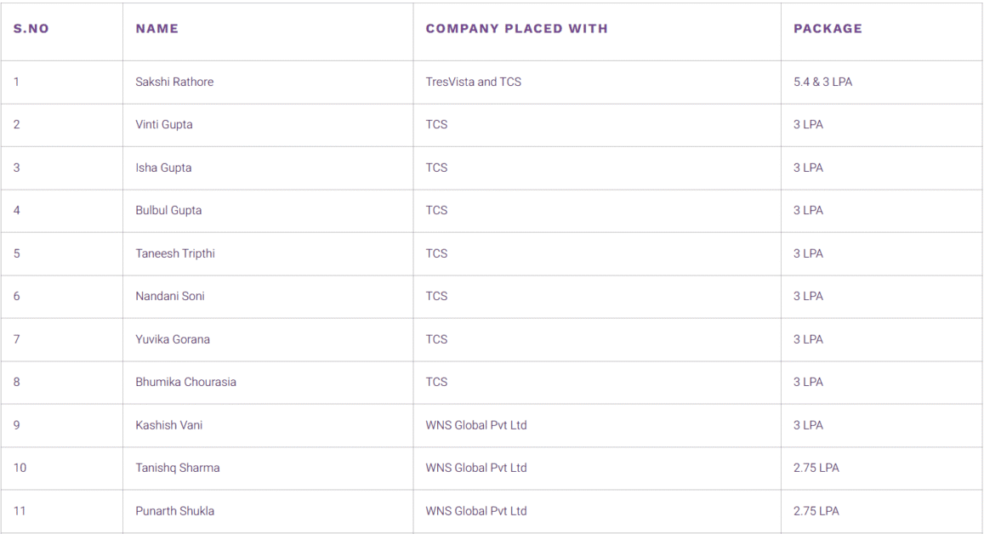Select the name Sakshi Rathore
This screenshot has height=534, width=984.
tap(174, 82)
